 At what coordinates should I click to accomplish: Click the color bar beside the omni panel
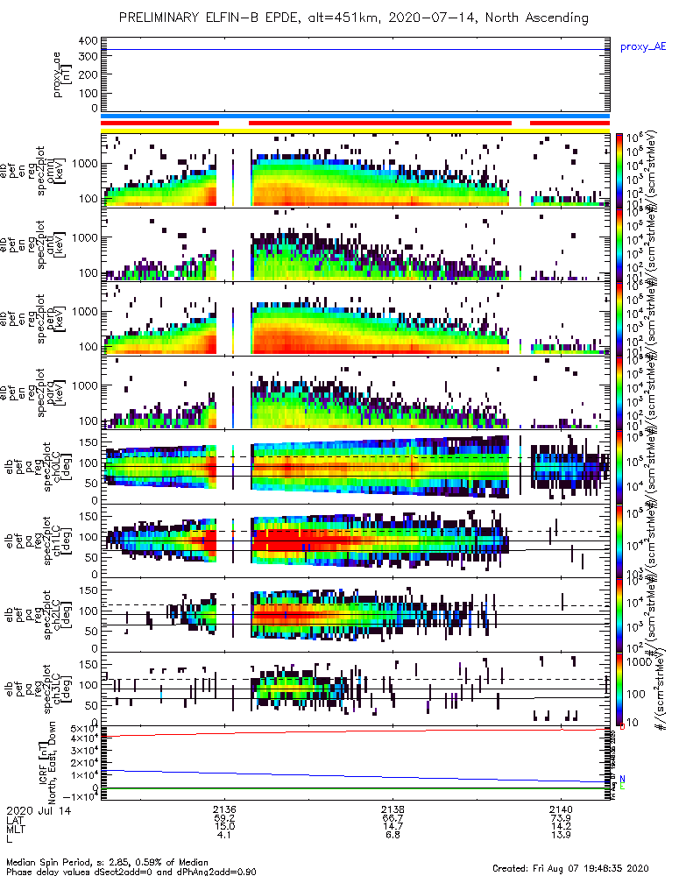click(619, 171)
